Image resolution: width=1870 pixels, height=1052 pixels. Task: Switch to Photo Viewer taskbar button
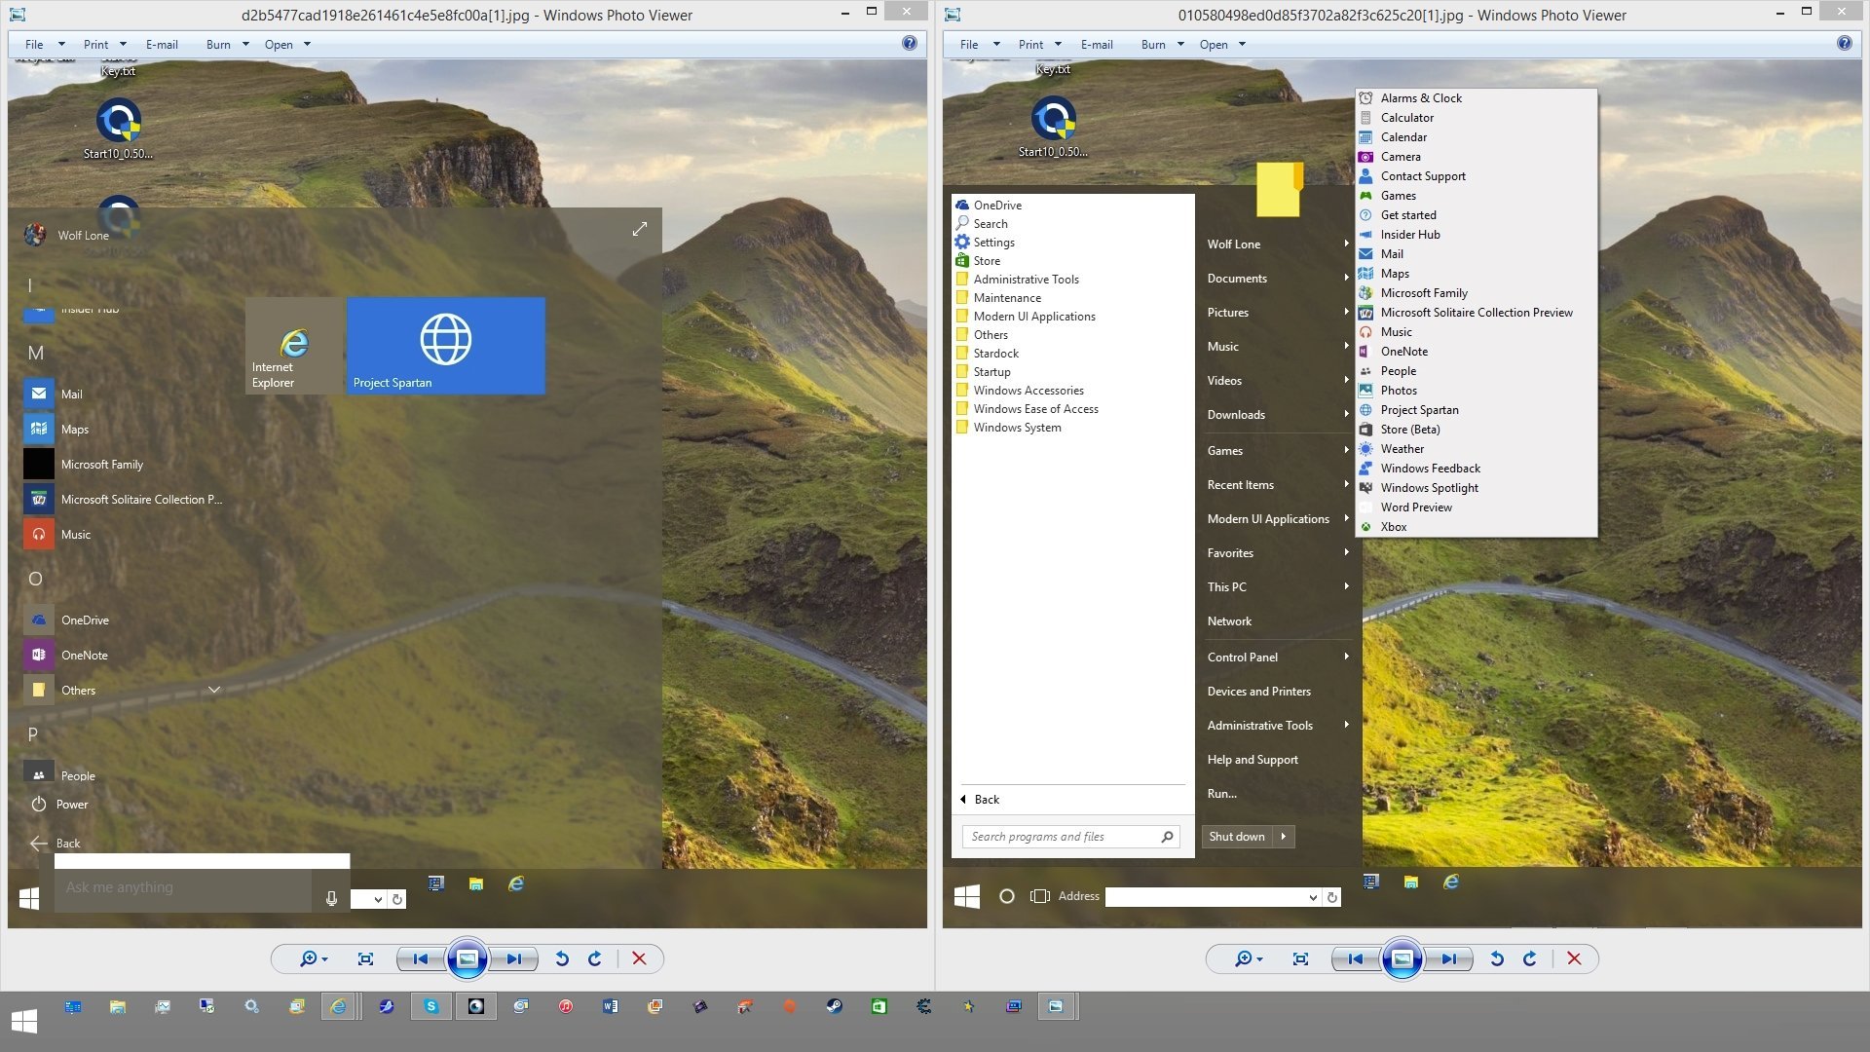(x=1056, y=1007)
